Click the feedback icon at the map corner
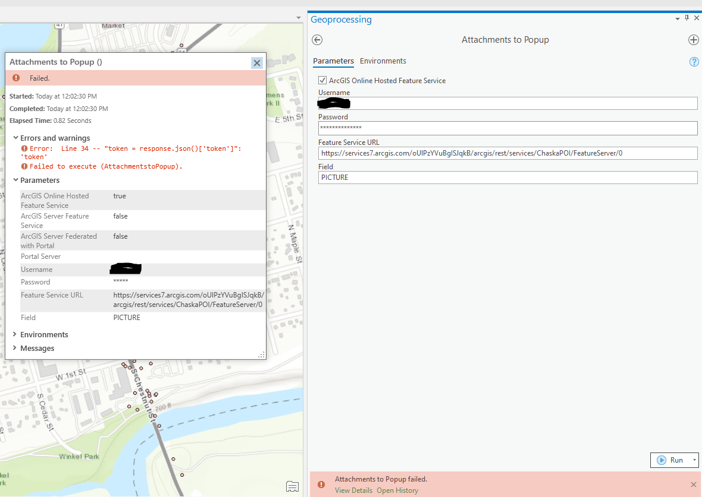Screen dimensions: 702x497 click(x=292, y=486)
